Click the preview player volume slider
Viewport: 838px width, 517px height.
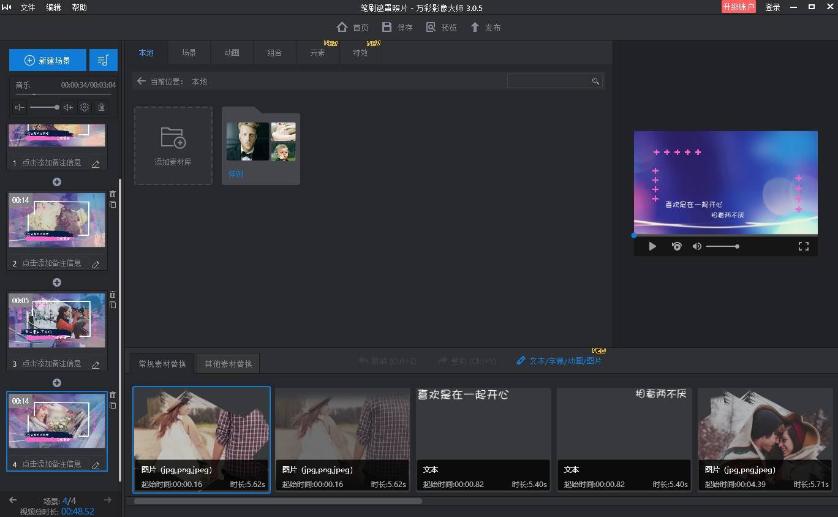(722, 246)
